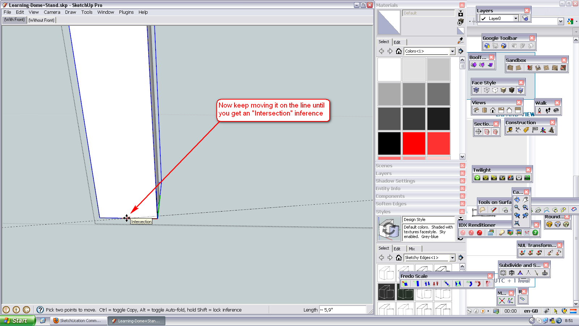Open Materials details flyout arrow
This screenshot has width=579, height=326.
[461, 51]
